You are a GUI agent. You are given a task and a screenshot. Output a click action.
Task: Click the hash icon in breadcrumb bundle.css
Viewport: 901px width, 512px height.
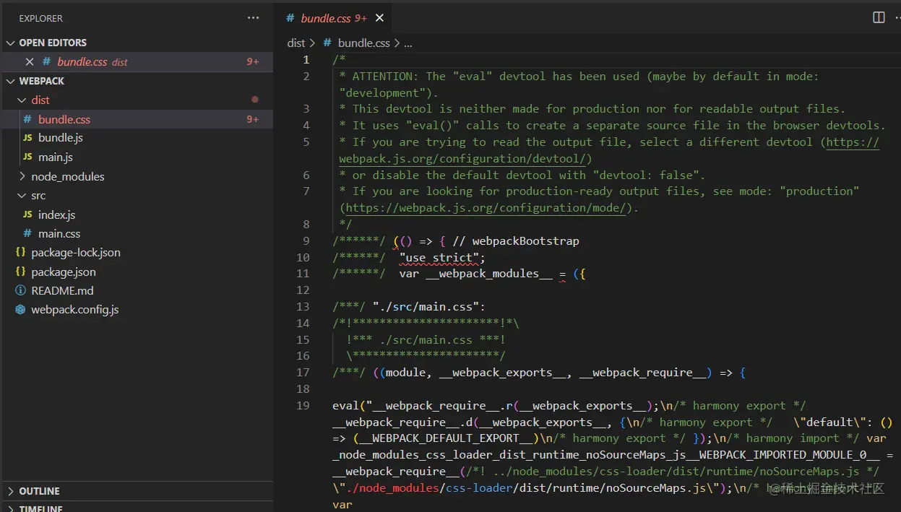327,43
